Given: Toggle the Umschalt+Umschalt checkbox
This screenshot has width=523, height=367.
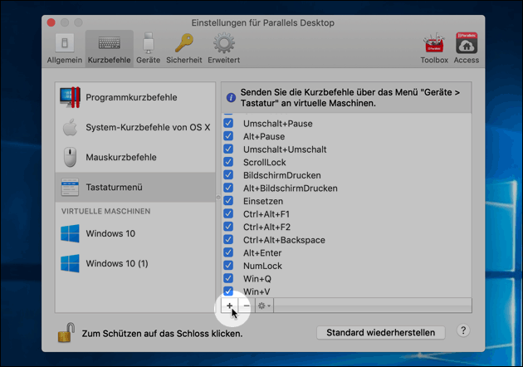Looking at the screenshot, I should point(228,149).
